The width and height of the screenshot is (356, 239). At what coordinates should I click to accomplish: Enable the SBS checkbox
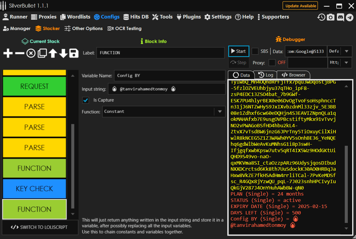pos(255,51)
